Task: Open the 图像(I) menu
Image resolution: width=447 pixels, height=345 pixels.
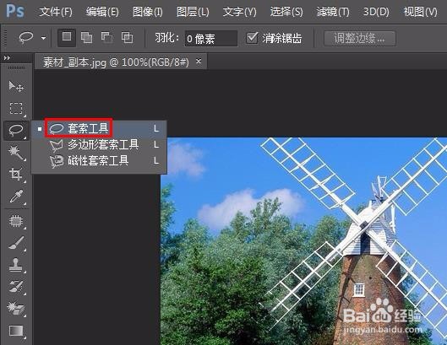Action: (148, 12)
